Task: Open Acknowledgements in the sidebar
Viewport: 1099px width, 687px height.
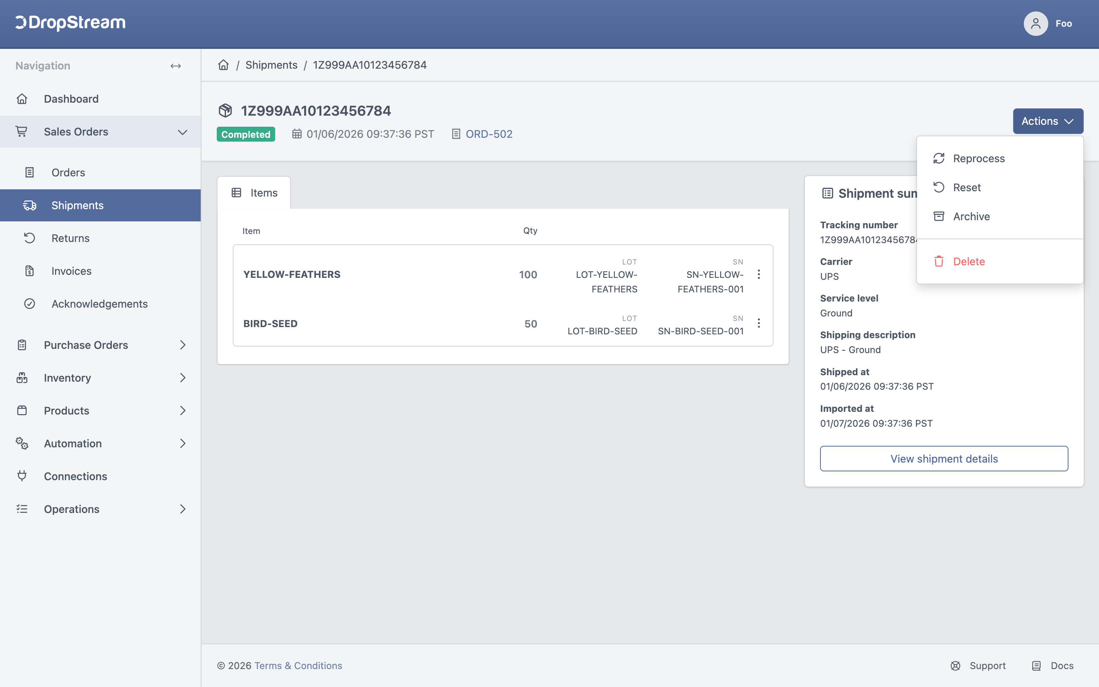Action: tap(100, 304)
